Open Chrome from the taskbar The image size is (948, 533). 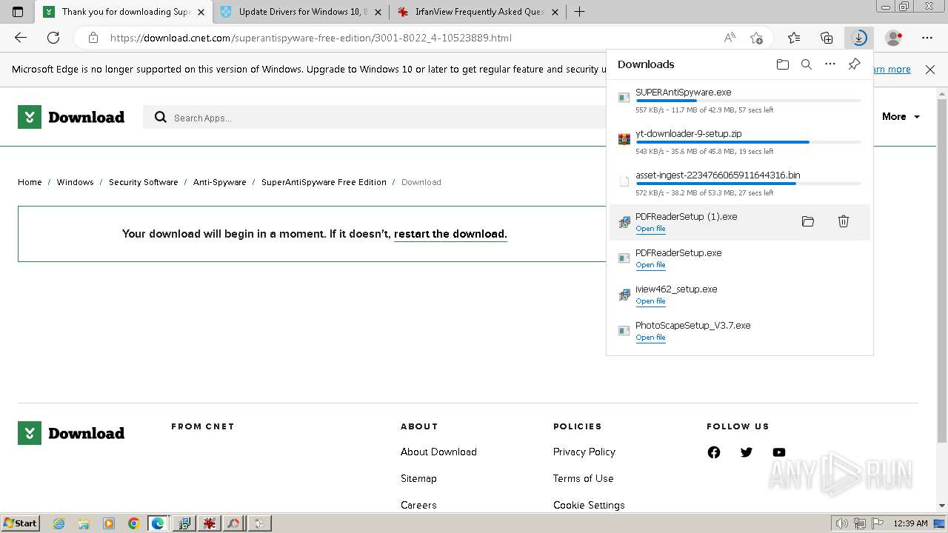[133, 523]
